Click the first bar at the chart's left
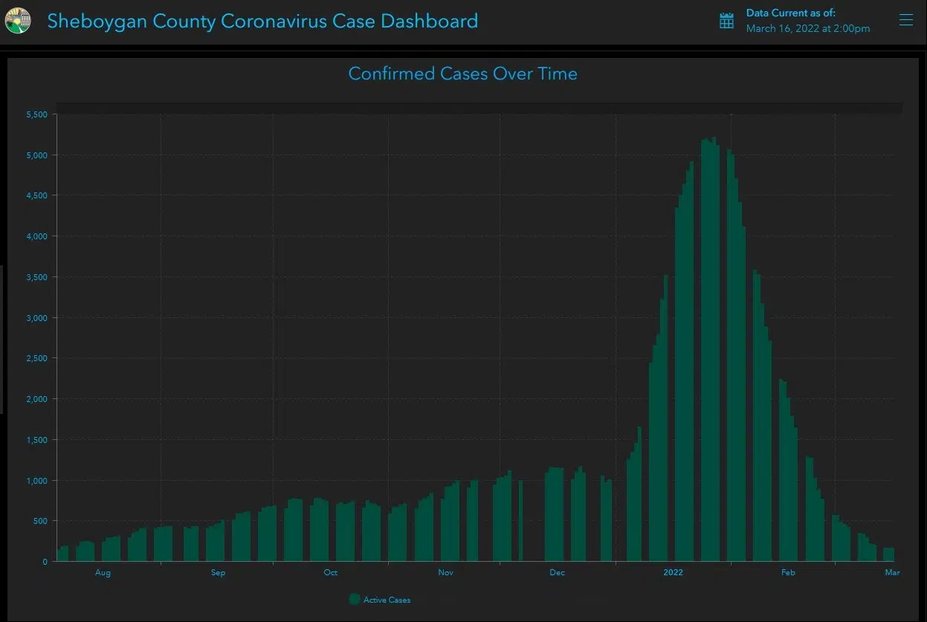Viewport: 927px width, 622px height. 59,555
